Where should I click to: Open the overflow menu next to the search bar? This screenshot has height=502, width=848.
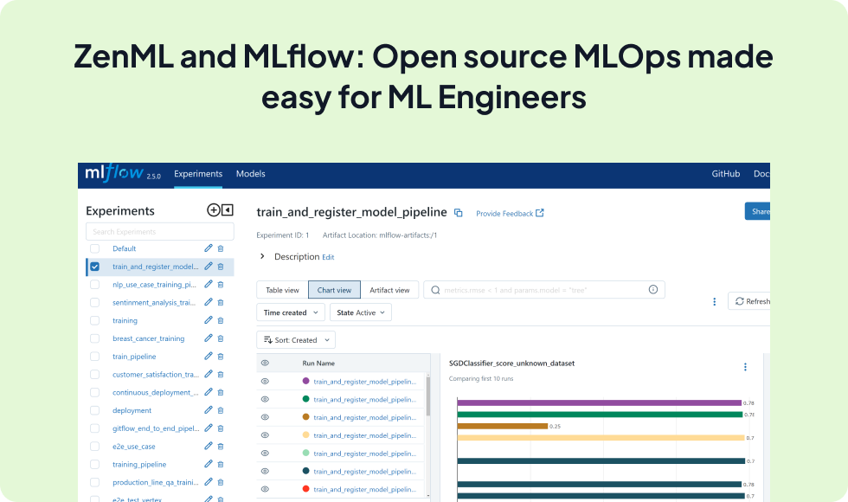tap(714, 301)
